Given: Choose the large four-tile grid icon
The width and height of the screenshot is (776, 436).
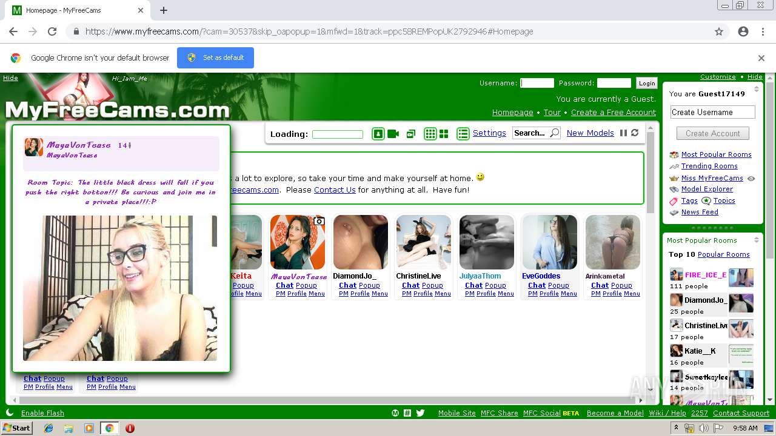Looking at the screenshot, I should tap(444, 134).
